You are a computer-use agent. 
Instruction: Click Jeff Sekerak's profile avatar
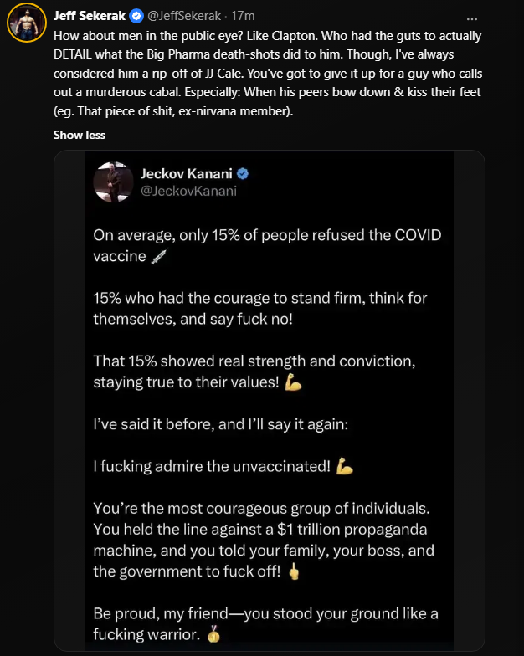pos(27,22)
